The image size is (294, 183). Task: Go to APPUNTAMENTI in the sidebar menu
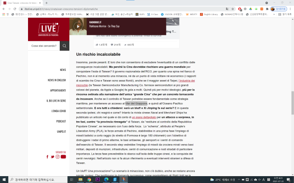pyautogui.click(x=58, y=91)
